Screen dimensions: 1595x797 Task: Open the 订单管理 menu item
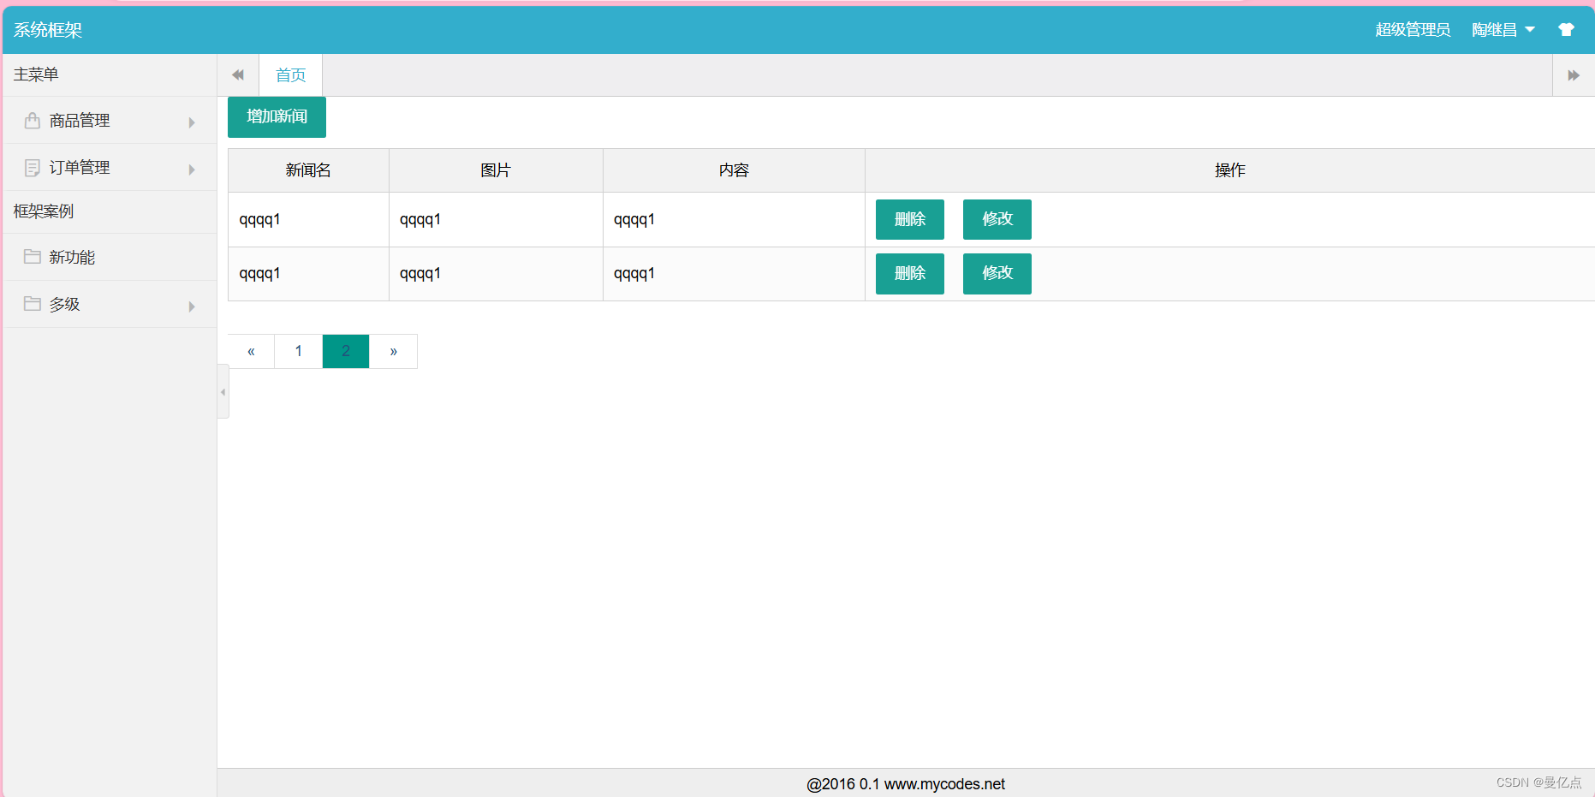coord(110,168)
